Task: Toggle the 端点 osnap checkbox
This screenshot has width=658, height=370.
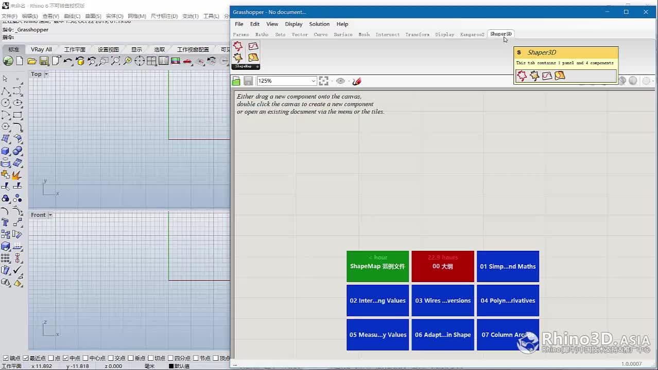Action: click(6, 358)
